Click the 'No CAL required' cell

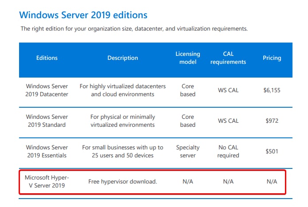point(228,152)
